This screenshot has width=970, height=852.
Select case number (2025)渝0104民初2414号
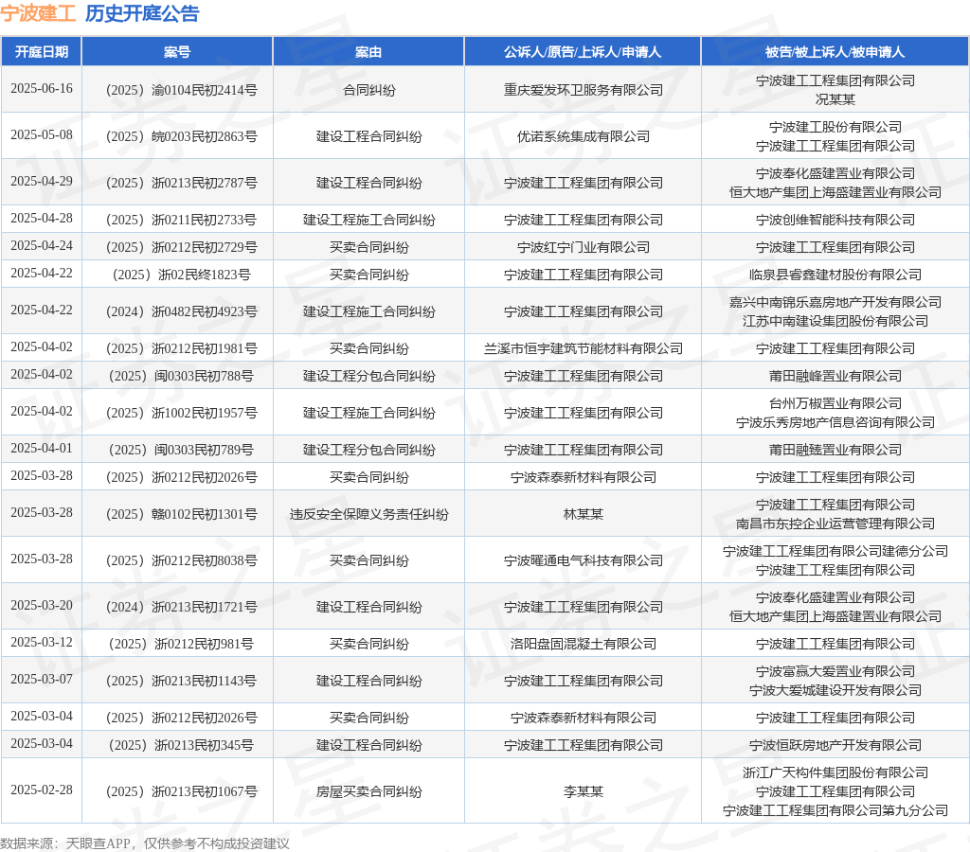coord(181,90)
